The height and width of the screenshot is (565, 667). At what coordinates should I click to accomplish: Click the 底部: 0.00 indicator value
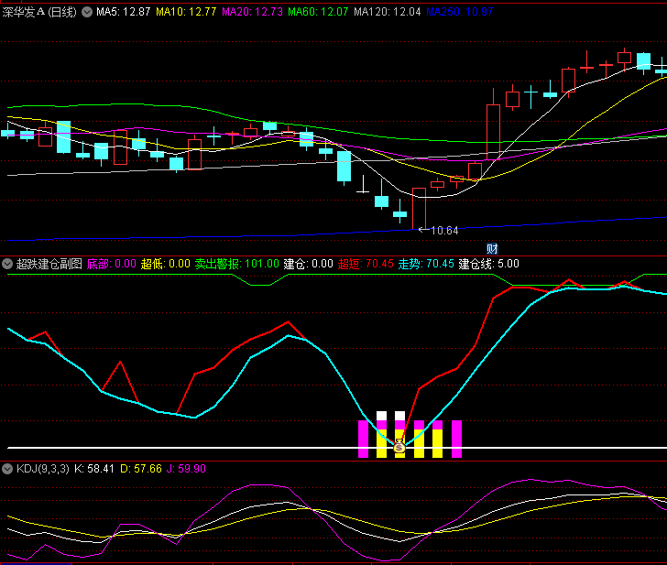112,264
